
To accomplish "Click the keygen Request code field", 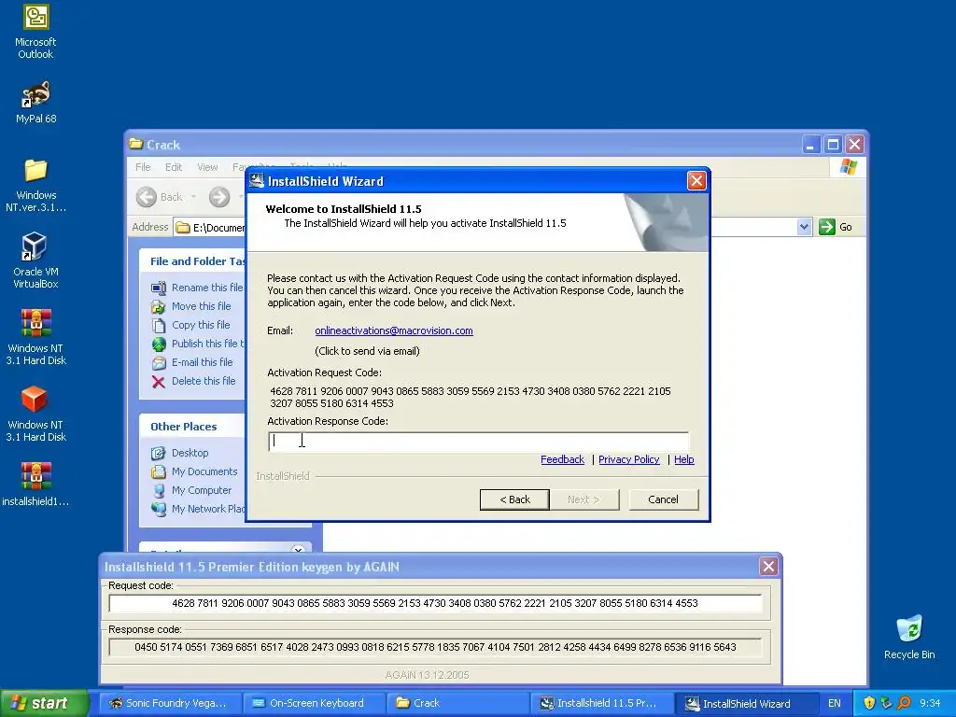I will (435, 603).
